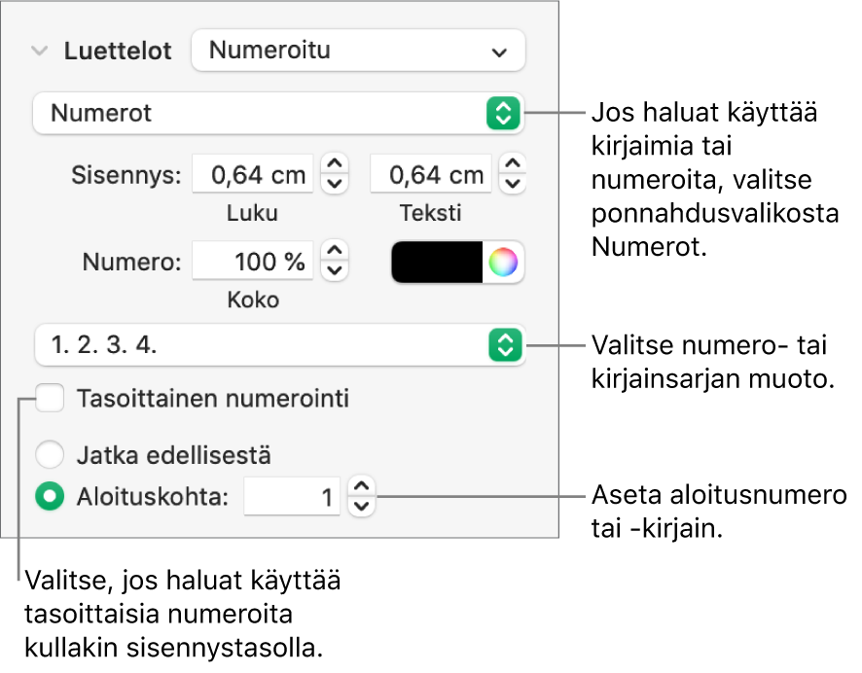Increase the Numero size percentage
862x673 pixels.
coord(335,252)
